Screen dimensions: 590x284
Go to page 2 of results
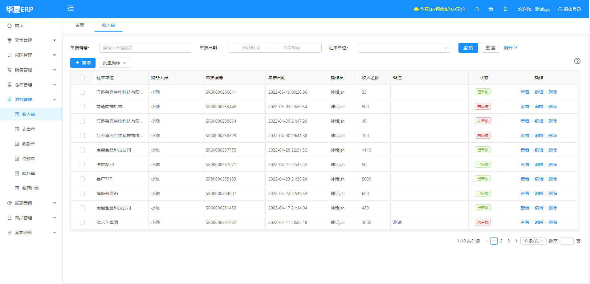[x=501, y=241]
